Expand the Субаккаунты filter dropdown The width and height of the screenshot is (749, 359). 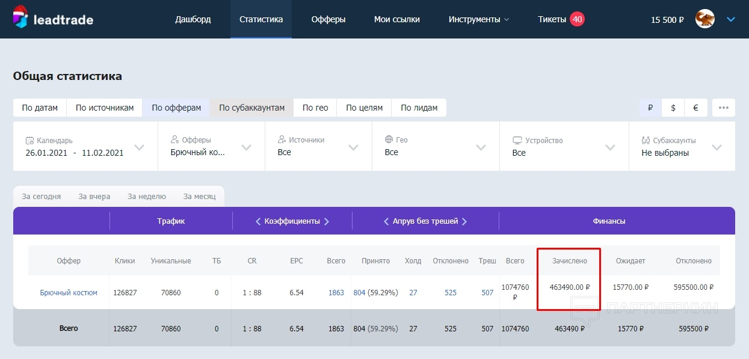click(717, 147)
